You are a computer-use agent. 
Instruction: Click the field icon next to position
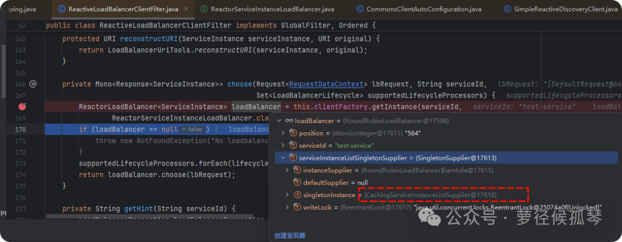coord(294,133)
